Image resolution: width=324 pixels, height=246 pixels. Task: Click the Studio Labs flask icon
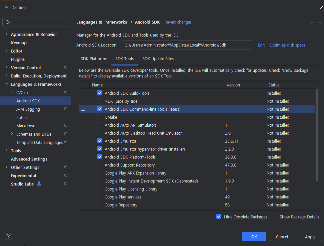tap(39, 184)
